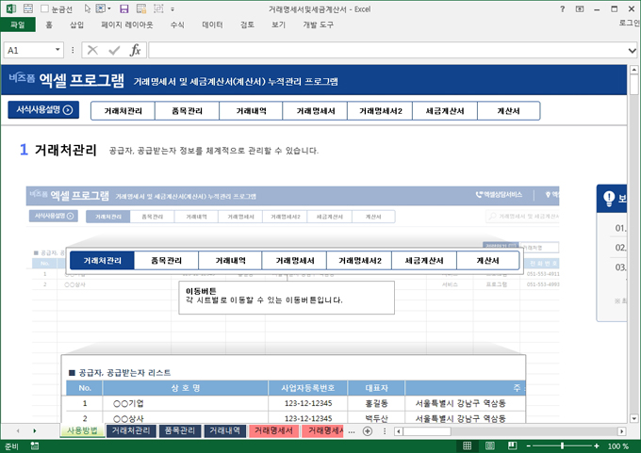Click the protect sheet lock icon
The width and height of the screenshot is (641, 453).
pyautogui.click(x=141, y=8)
